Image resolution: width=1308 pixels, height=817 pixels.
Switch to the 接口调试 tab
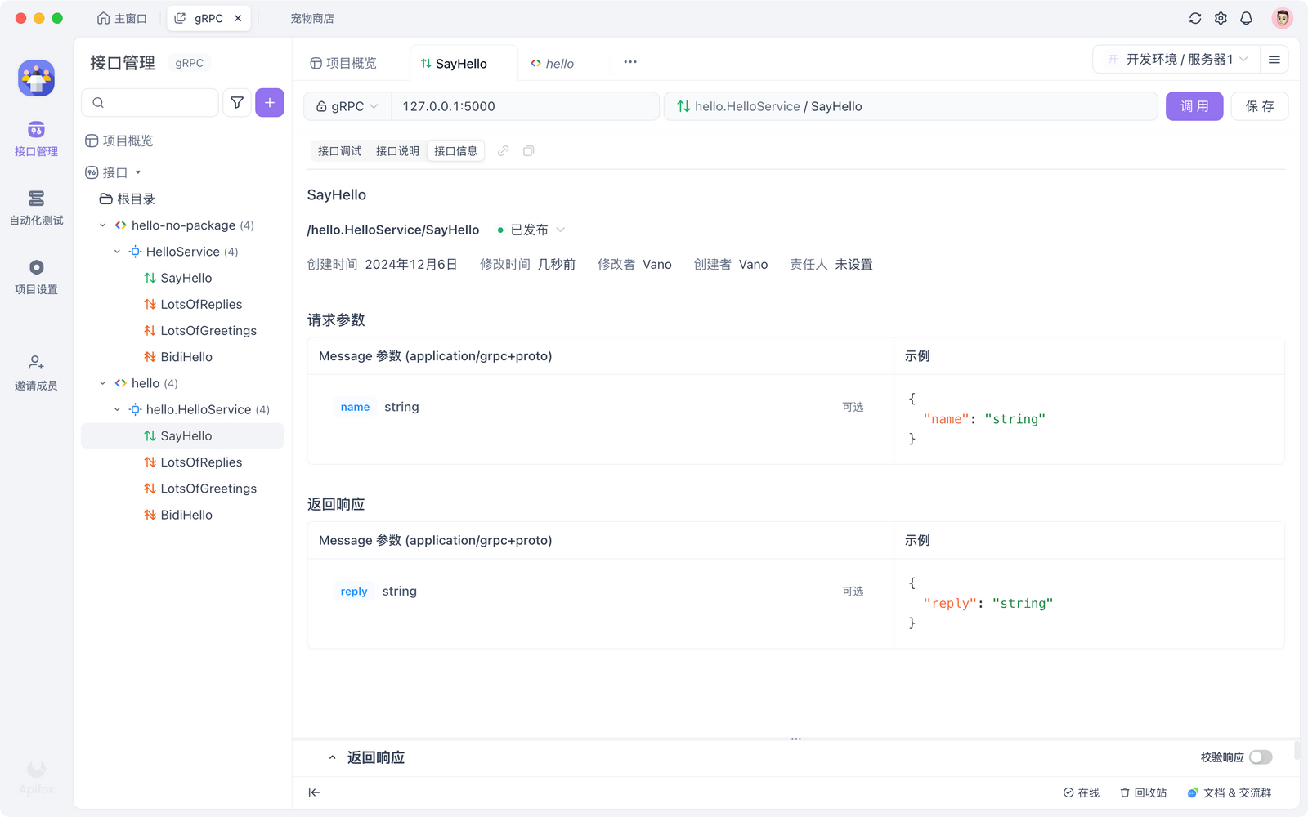338,150
